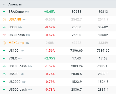
Task: Click the green up arrow beside US100
Action: [4, 51]
